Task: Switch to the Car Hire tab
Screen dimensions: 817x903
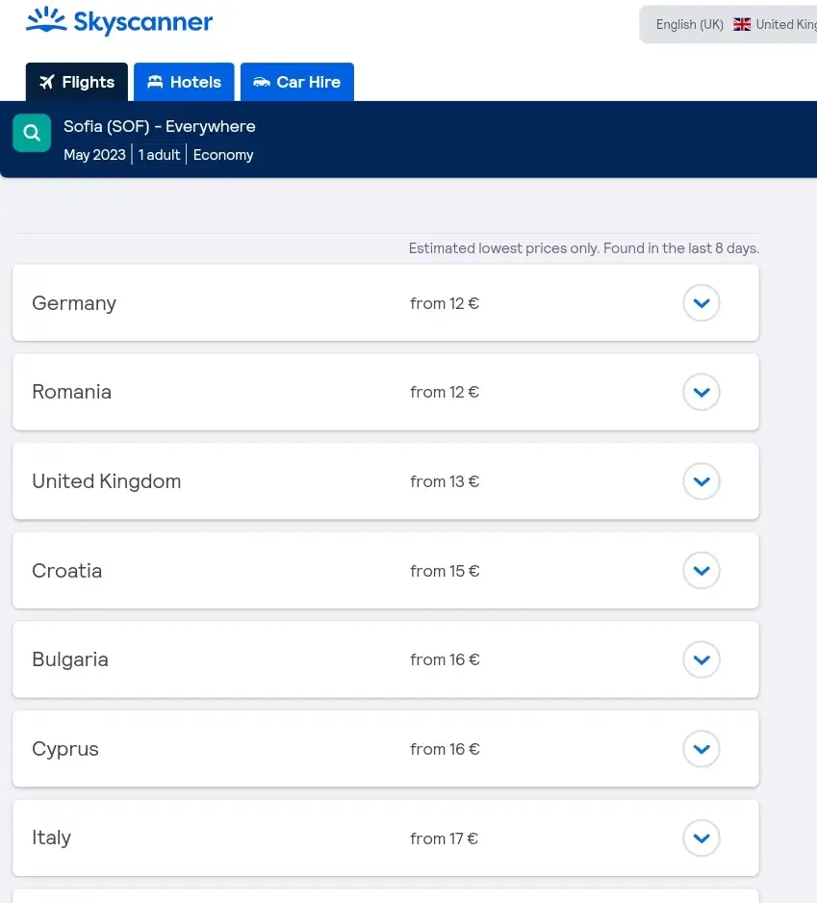Action: pos(297,83)
